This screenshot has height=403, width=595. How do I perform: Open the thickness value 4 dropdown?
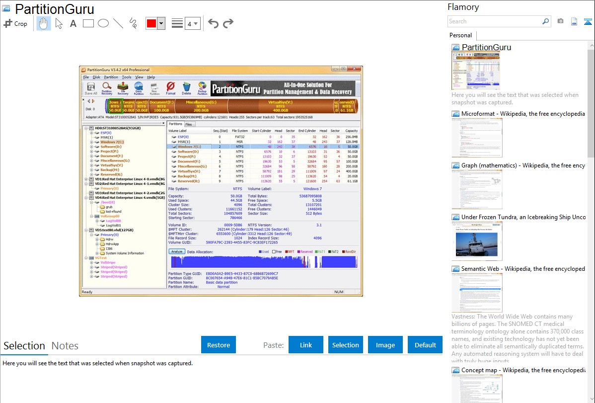(x=193, y=23)
